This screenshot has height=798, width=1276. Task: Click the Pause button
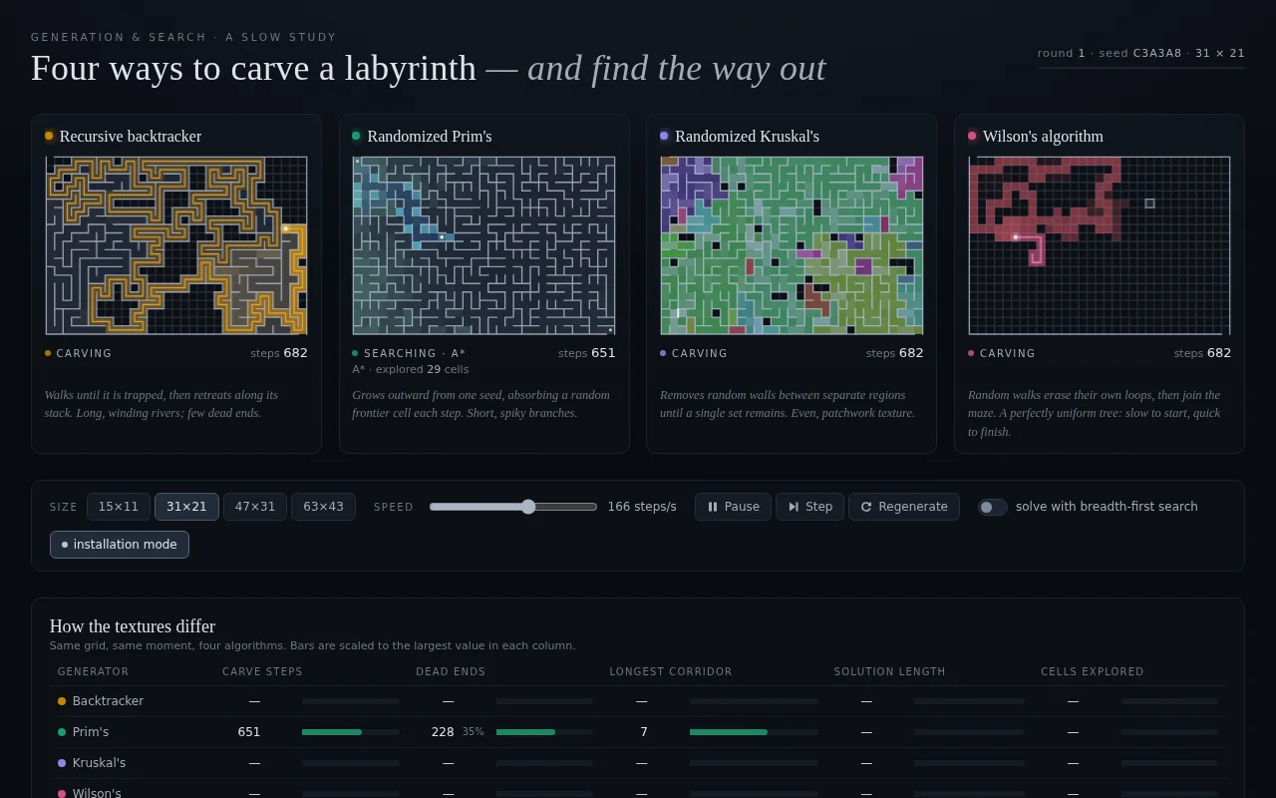[733, 507]
